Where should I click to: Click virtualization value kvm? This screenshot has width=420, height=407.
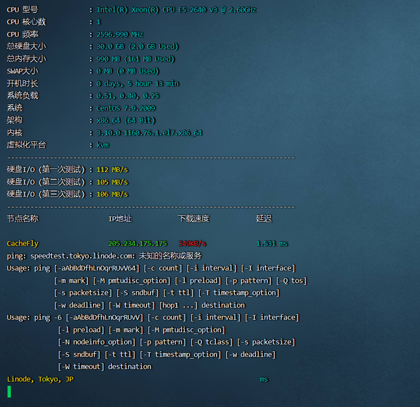tap(103, 145)
